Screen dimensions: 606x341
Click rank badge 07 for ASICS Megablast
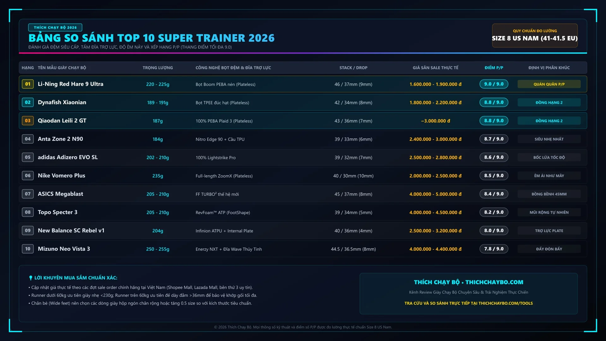(x=28, y=194)
